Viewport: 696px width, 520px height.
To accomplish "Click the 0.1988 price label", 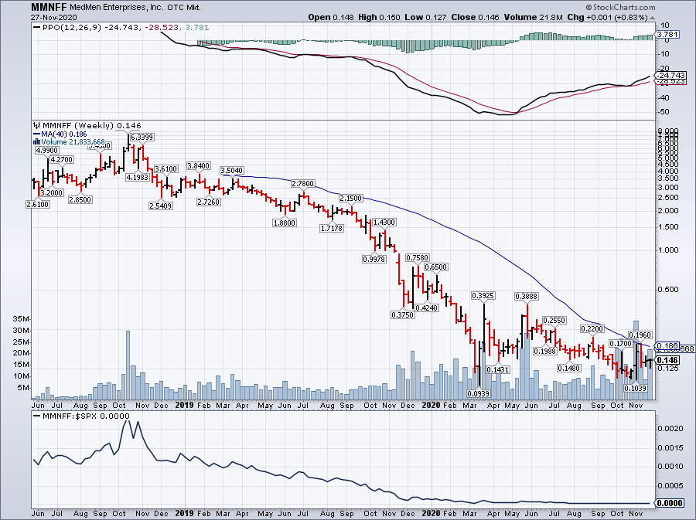I will click(x=545, y=351).
